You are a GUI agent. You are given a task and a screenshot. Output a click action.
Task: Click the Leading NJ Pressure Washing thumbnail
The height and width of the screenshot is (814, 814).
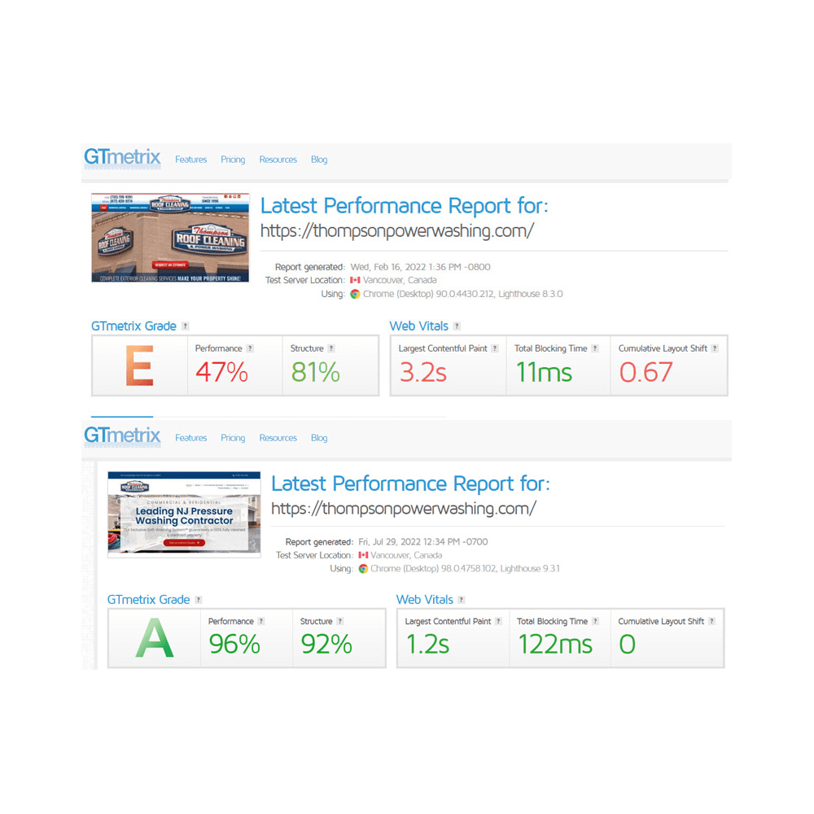click(184, 514)
